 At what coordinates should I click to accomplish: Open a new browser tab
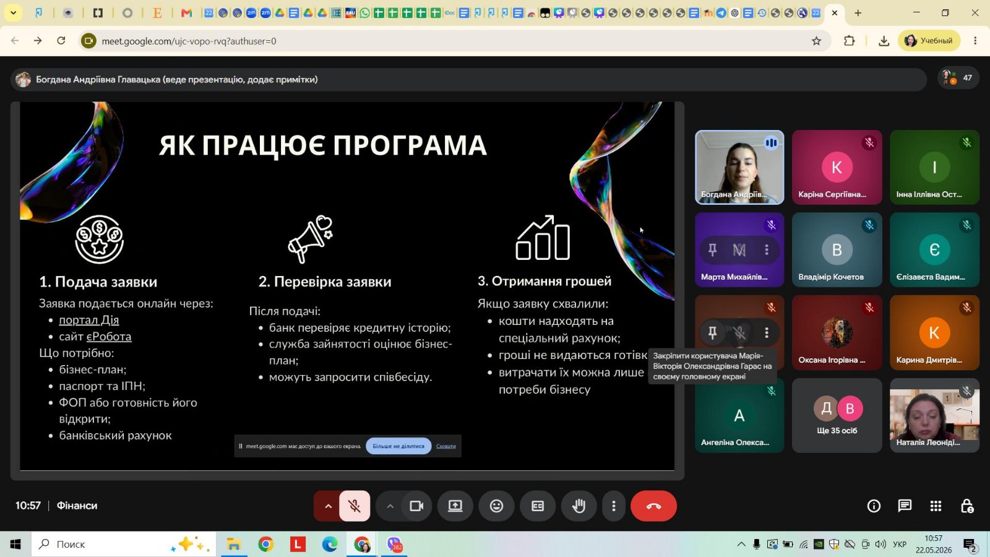(858, 12)
